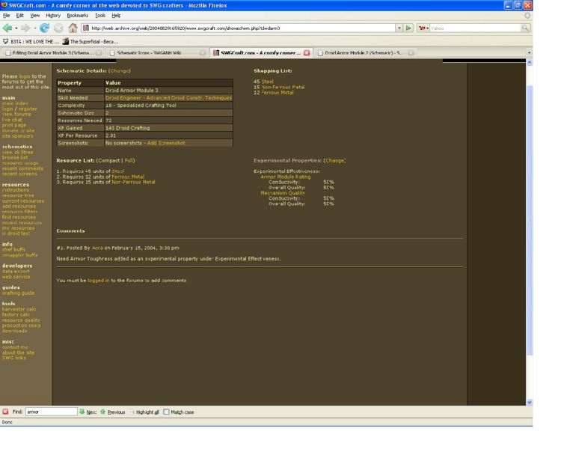
Task: Click the Add Screenshot link
Action: coord(165,142)
